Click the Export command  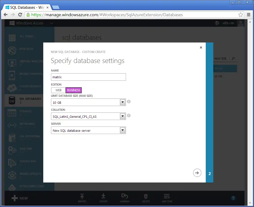click(x=103, y=198)
